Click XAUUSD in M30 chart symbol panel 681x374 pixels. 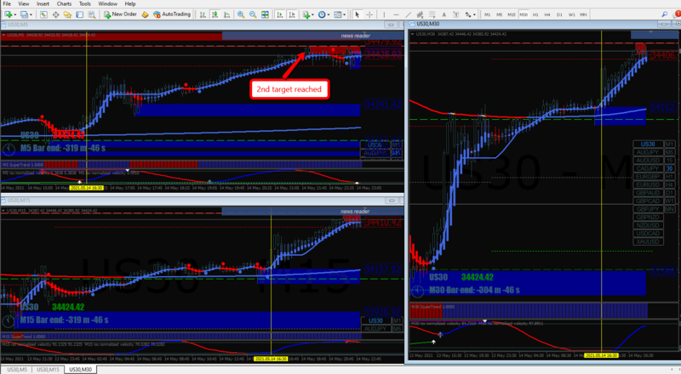click(x=648, y=241)
